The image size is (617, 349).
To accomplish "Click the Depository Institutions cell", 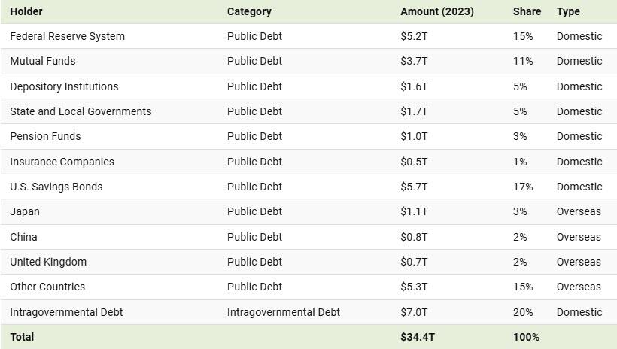I will click(x=64, y=86).
